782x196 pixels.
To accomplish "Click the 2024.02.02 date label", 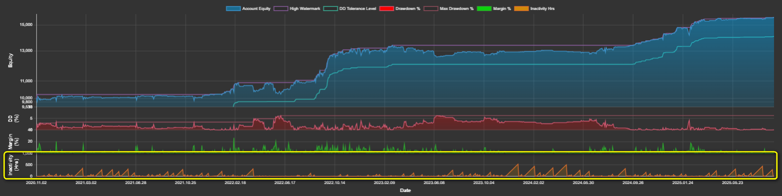I will [534, 183].
